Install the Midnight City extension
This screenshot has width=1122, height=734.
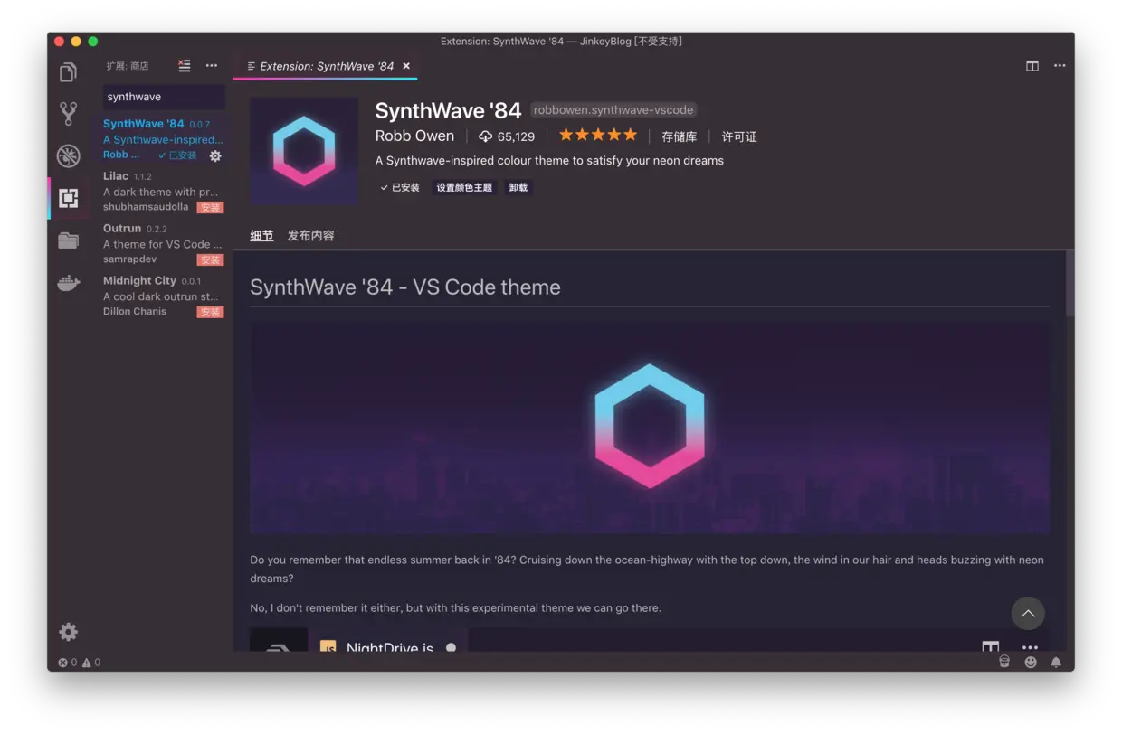click(210, 312)
